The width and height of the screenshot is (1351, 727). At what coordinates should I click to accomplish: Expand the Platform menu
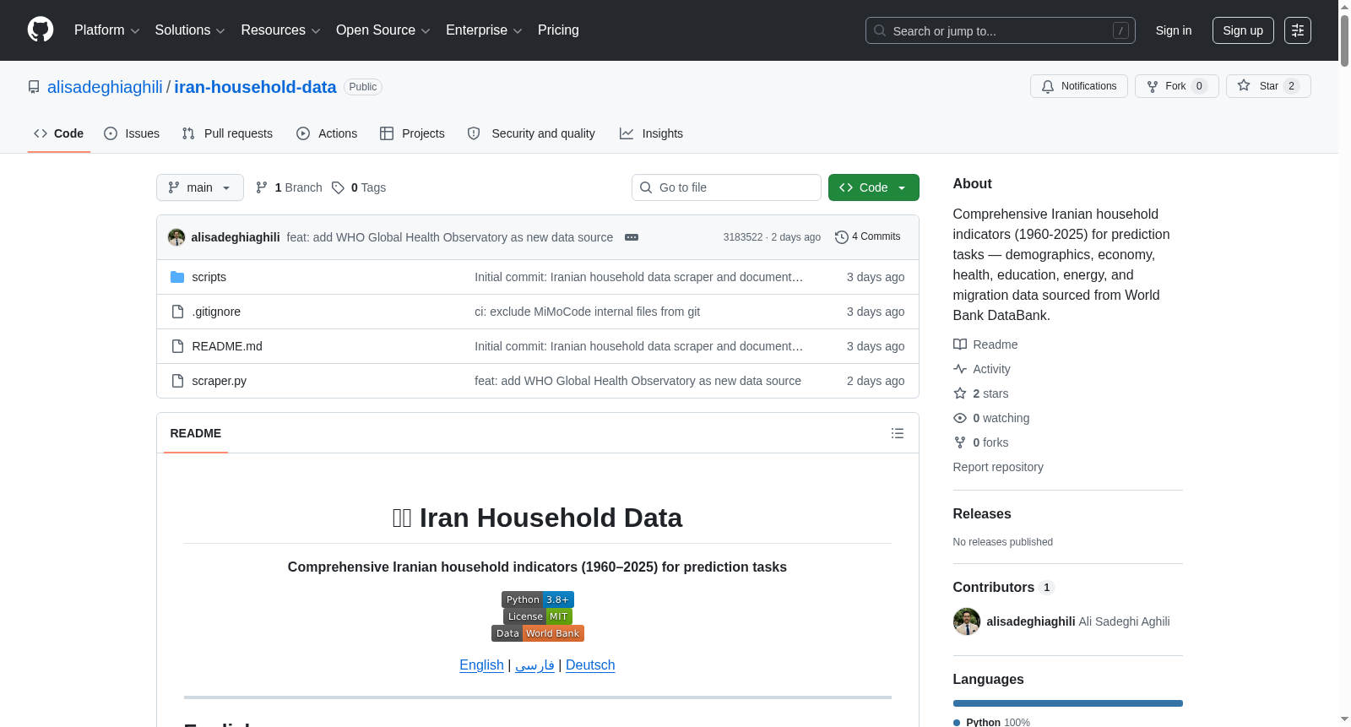tap(107, 30)
